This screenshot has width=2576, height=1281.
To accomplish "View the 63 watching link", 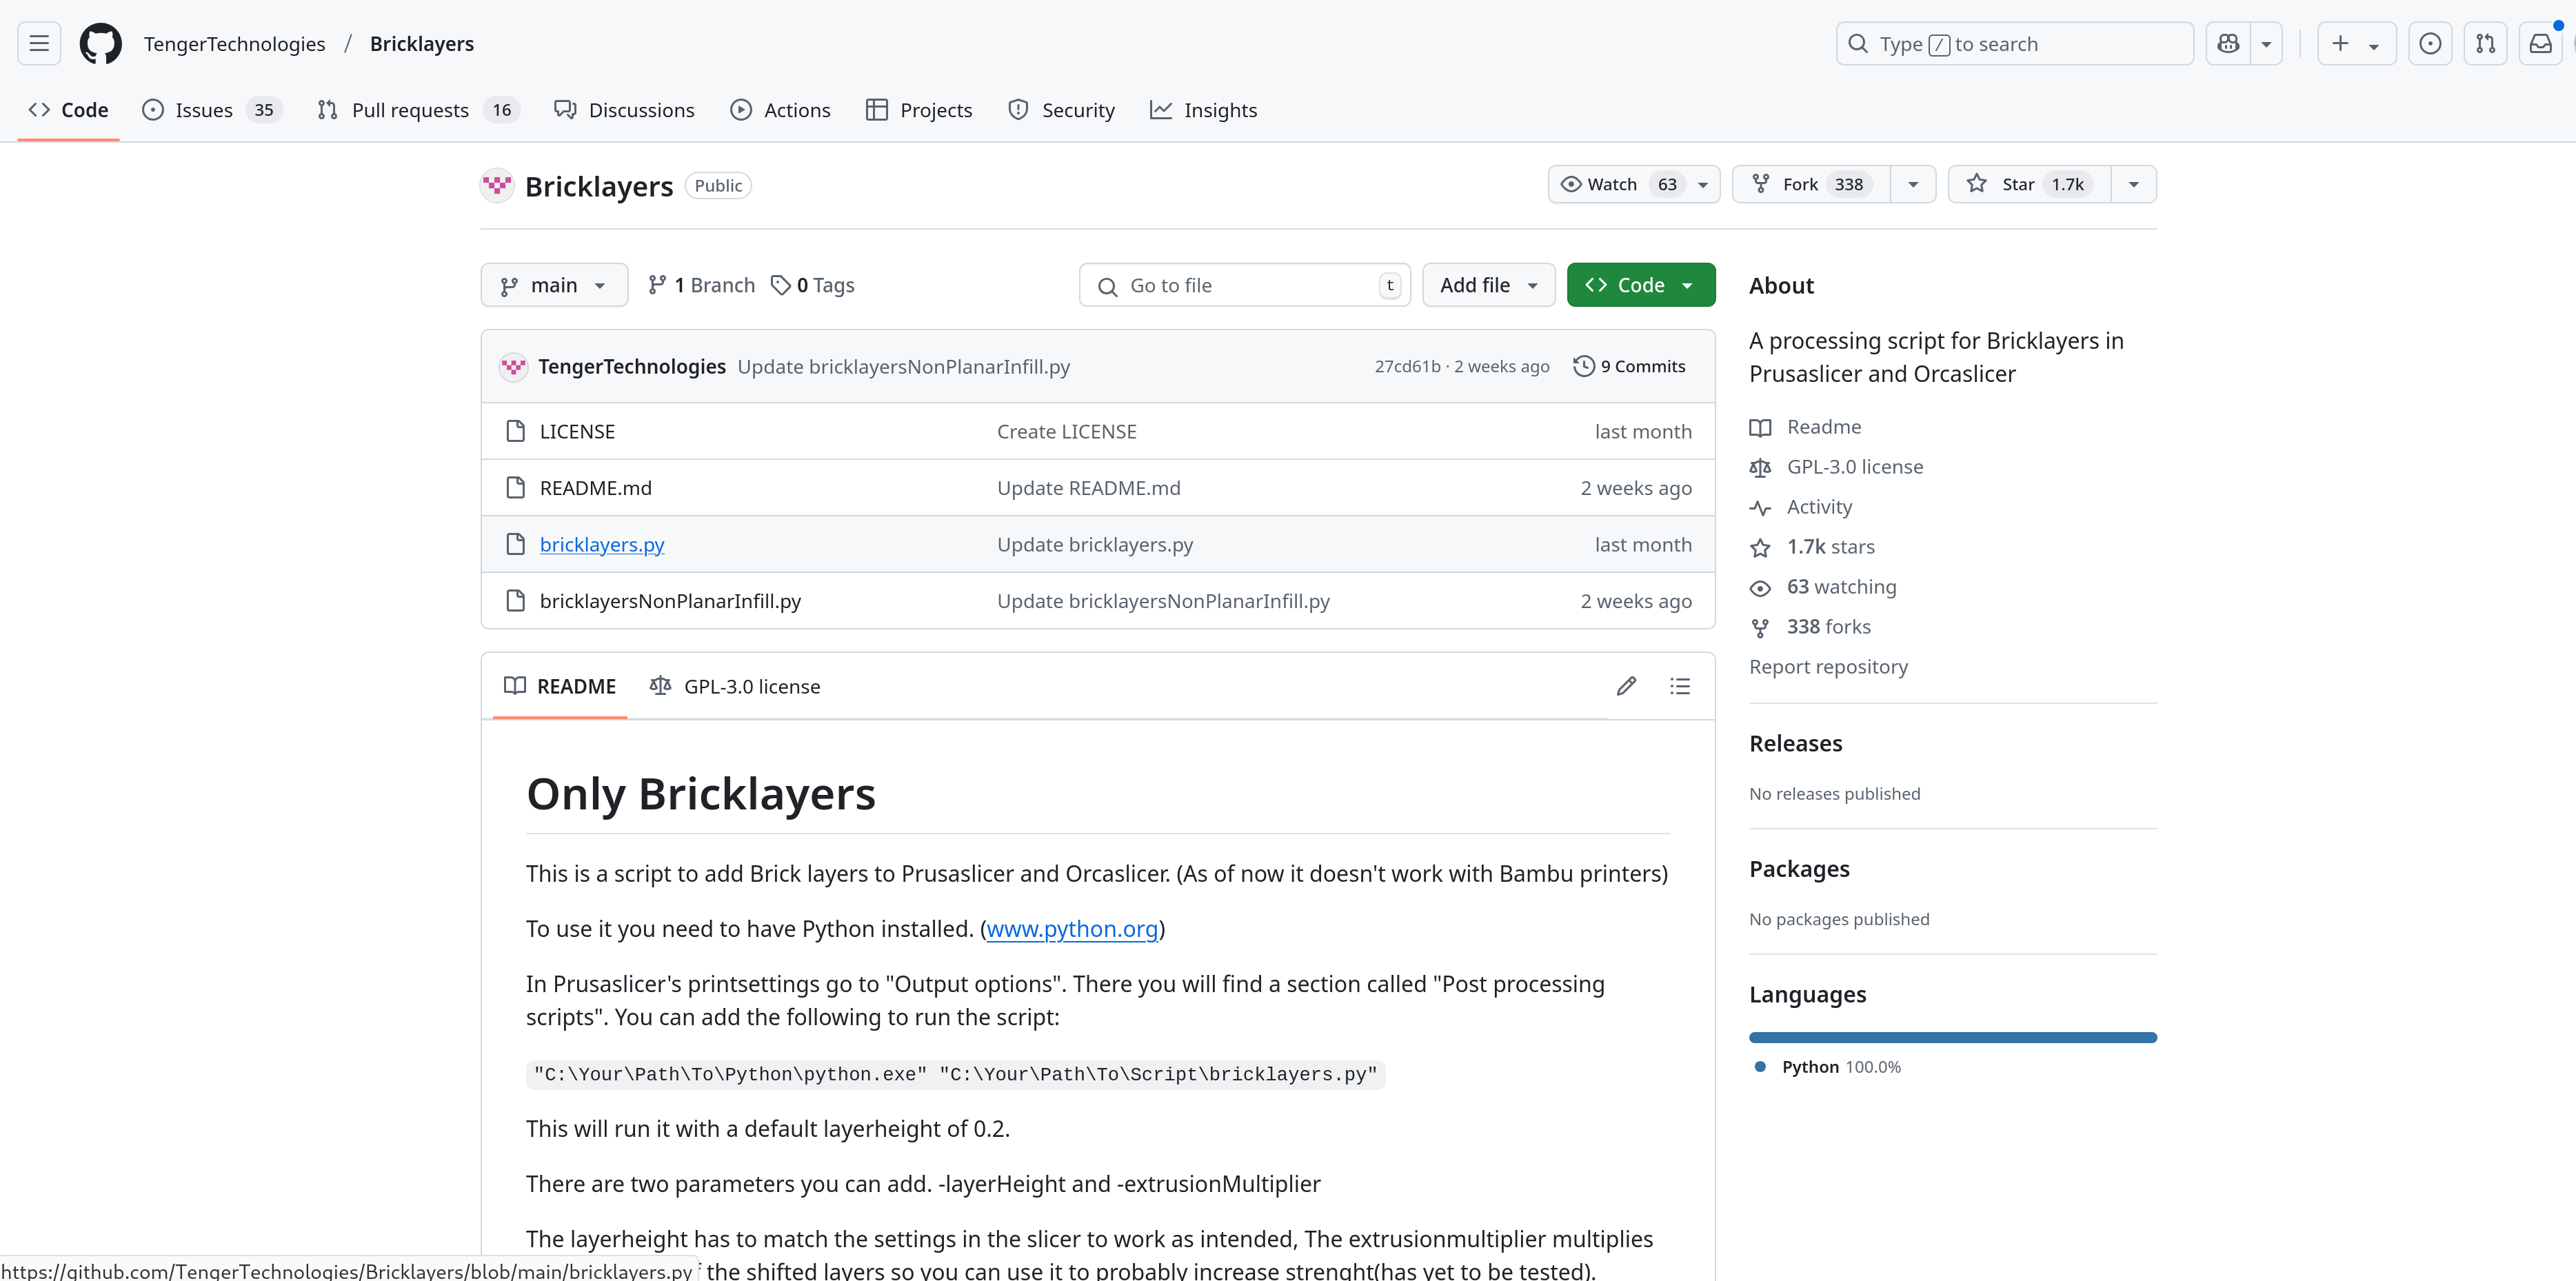I will pyautogui.click(x=1823, y=587).
